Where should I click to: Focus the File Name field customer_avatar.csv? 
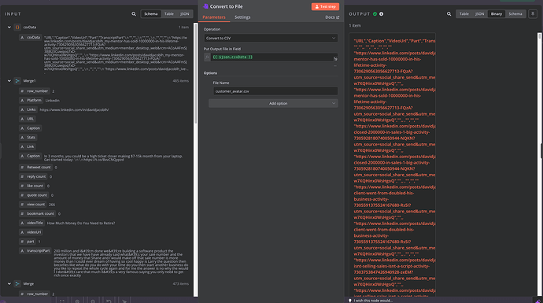(275, 91)
